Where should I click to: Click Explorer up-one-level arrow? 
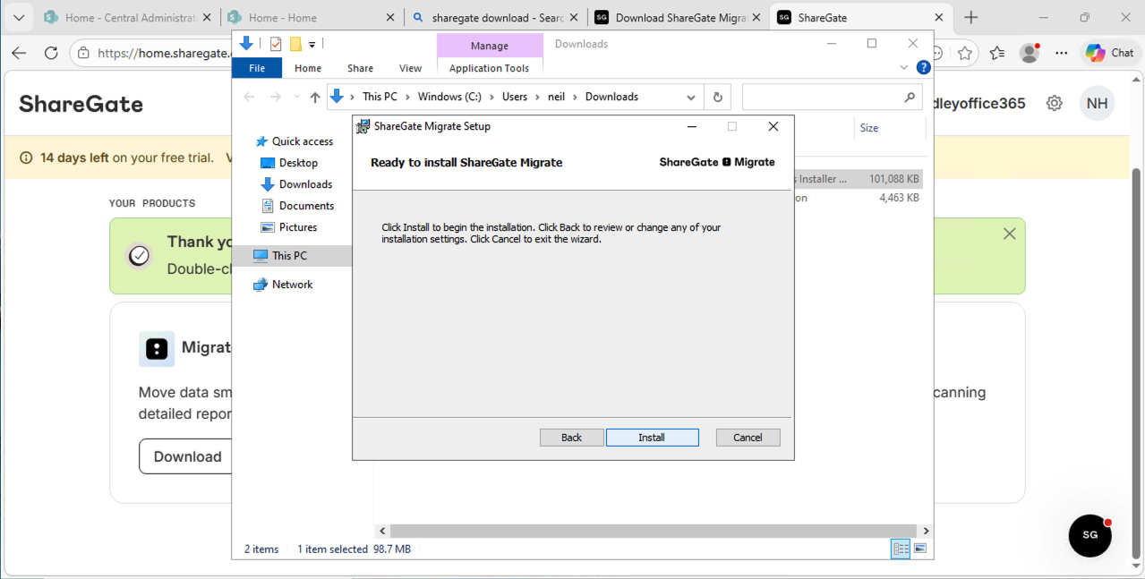(x=314, y=97)
